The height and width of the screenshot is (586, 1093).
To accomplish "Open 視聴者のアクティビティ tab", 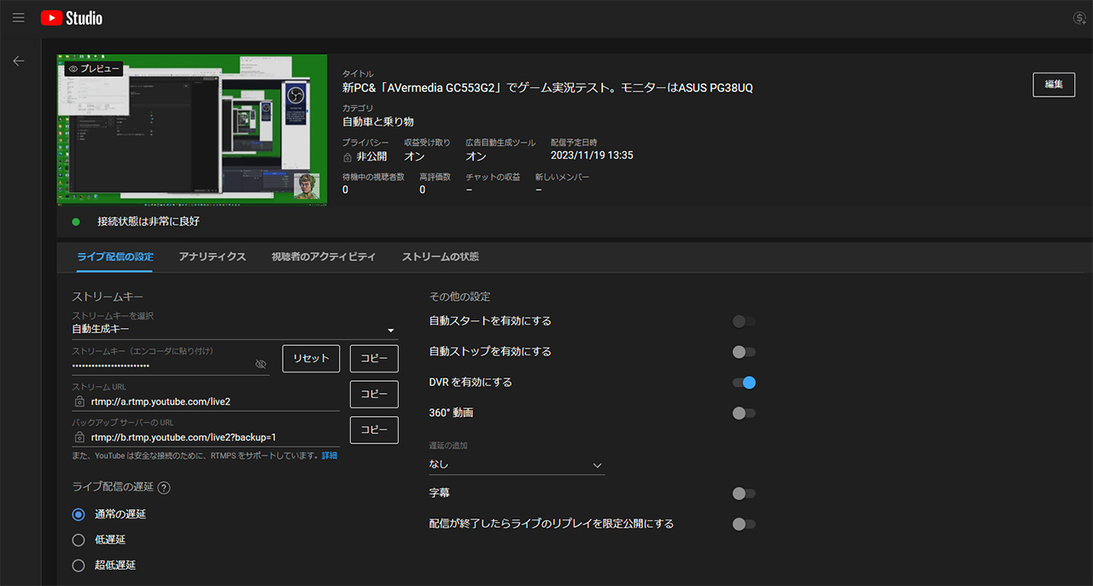I will click(x=324, y=257).
